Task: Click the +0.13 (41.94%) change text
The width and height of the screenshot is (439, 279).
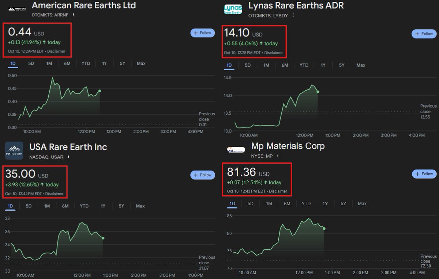Action: [x=25, y=42]
